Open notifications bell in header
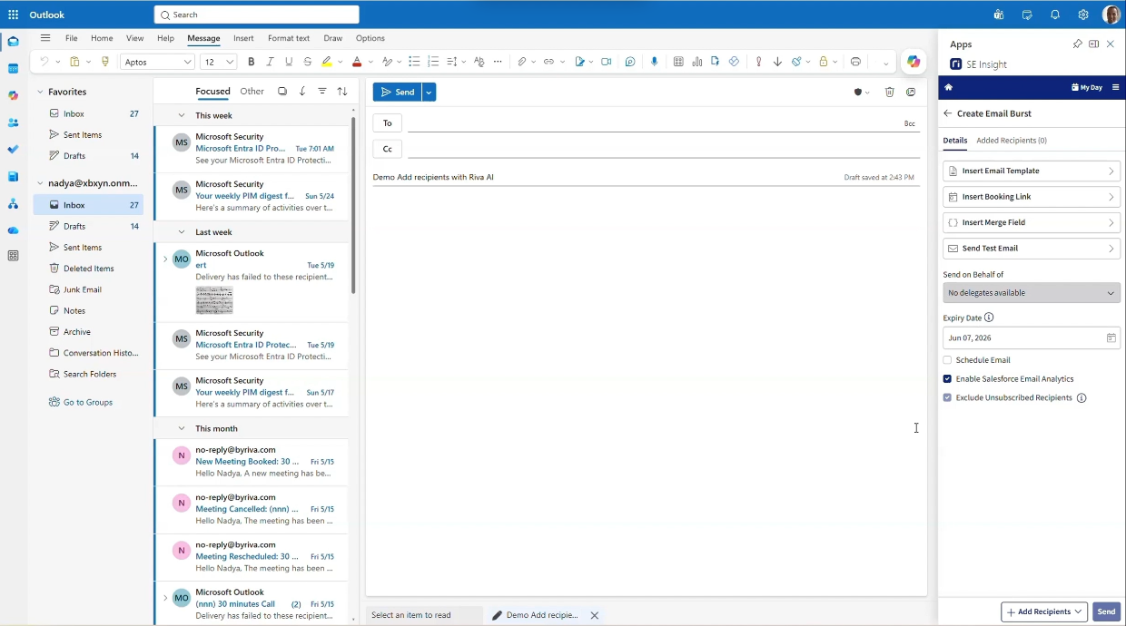This screenshot has width=1126, height=626. [1055, 15]
